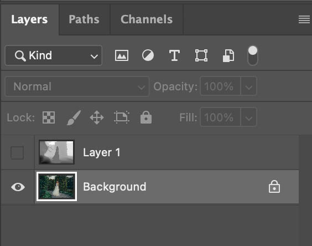This screenshot has height=246, width=312.
Task: Toggle layer filtering switch
Action: [253, 55]
